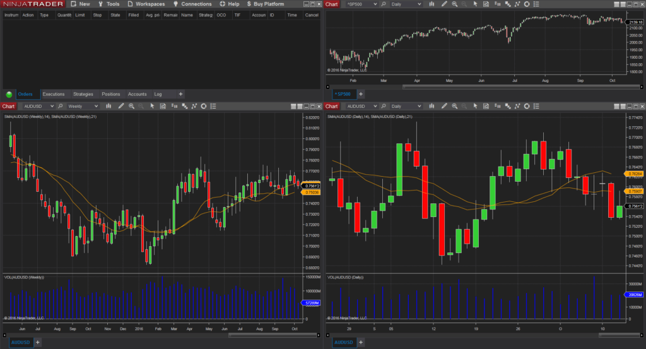
Task: Open chart Properties on Weekly chart
Action: (x=213, y=106)
